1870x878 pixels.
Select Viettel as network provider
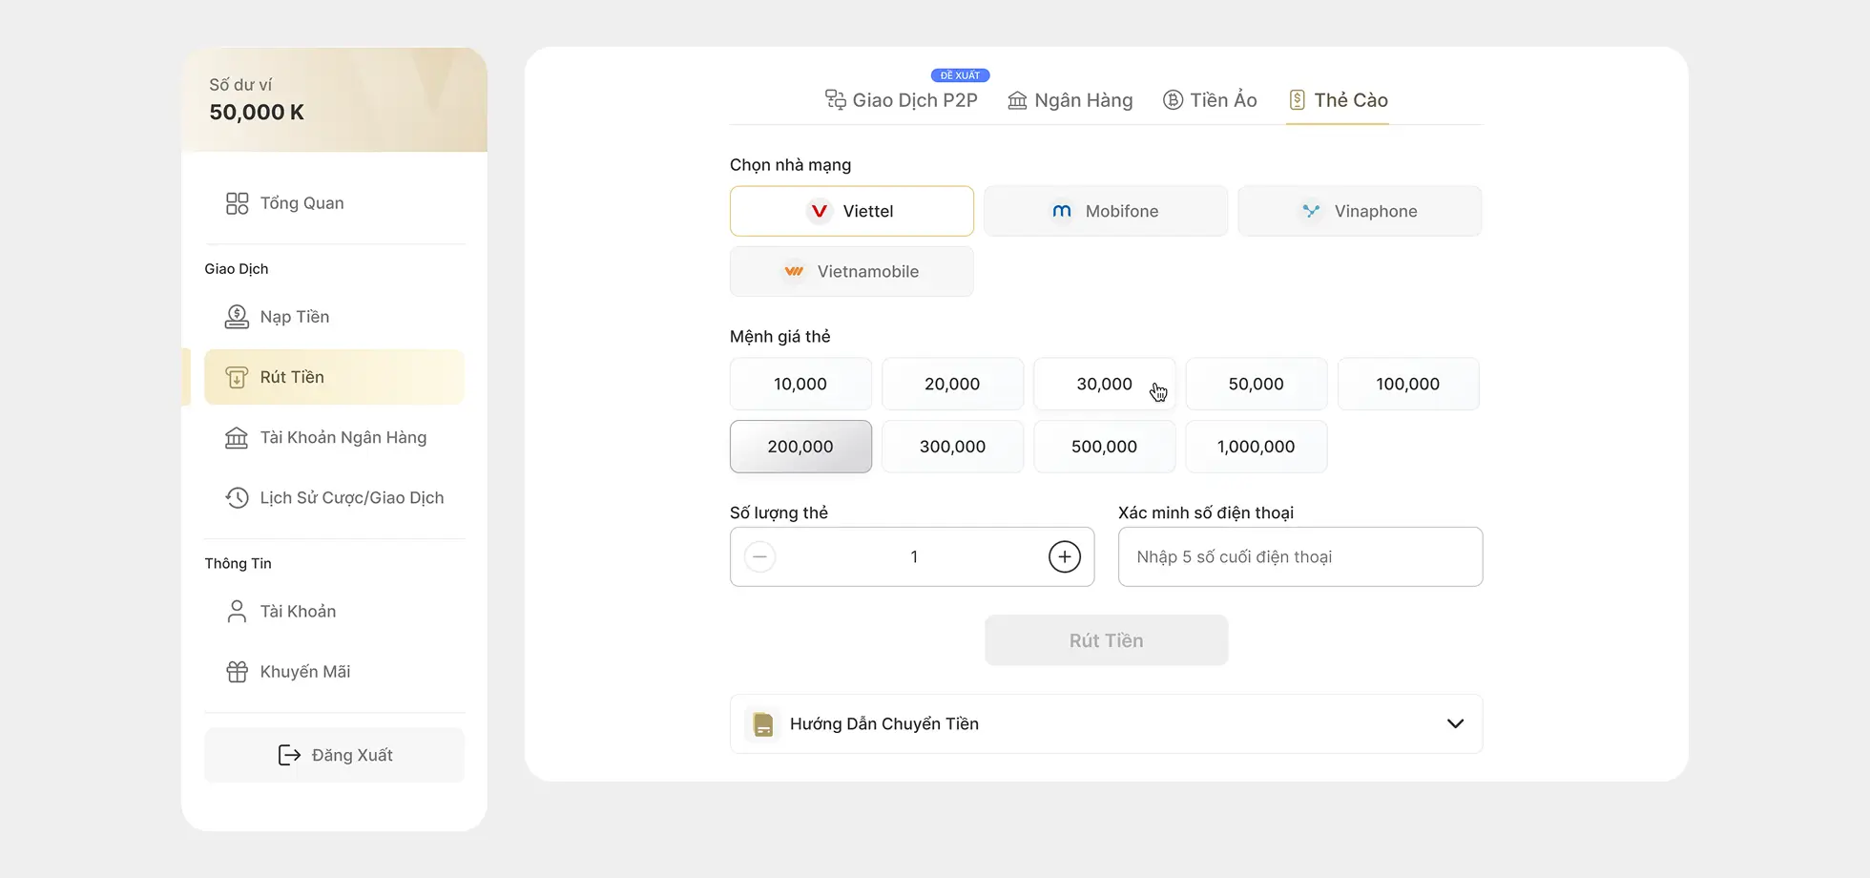[x=852, y=211]
